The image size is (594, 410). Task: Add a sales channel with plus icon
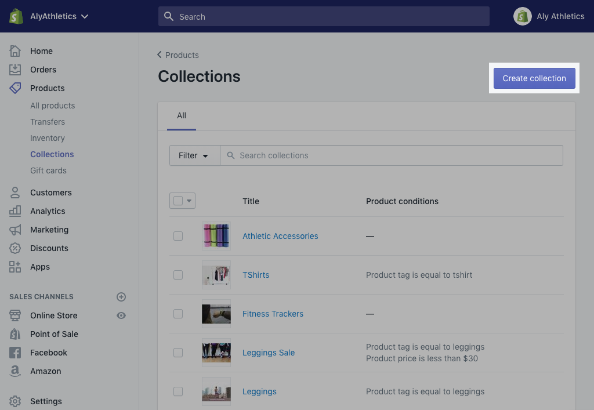coord(121,297)
